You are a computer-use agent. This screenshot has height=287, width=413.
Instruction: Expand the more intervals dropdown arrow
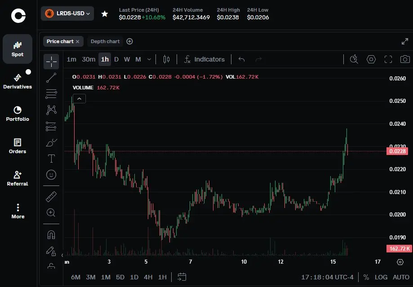coord(149,59)
